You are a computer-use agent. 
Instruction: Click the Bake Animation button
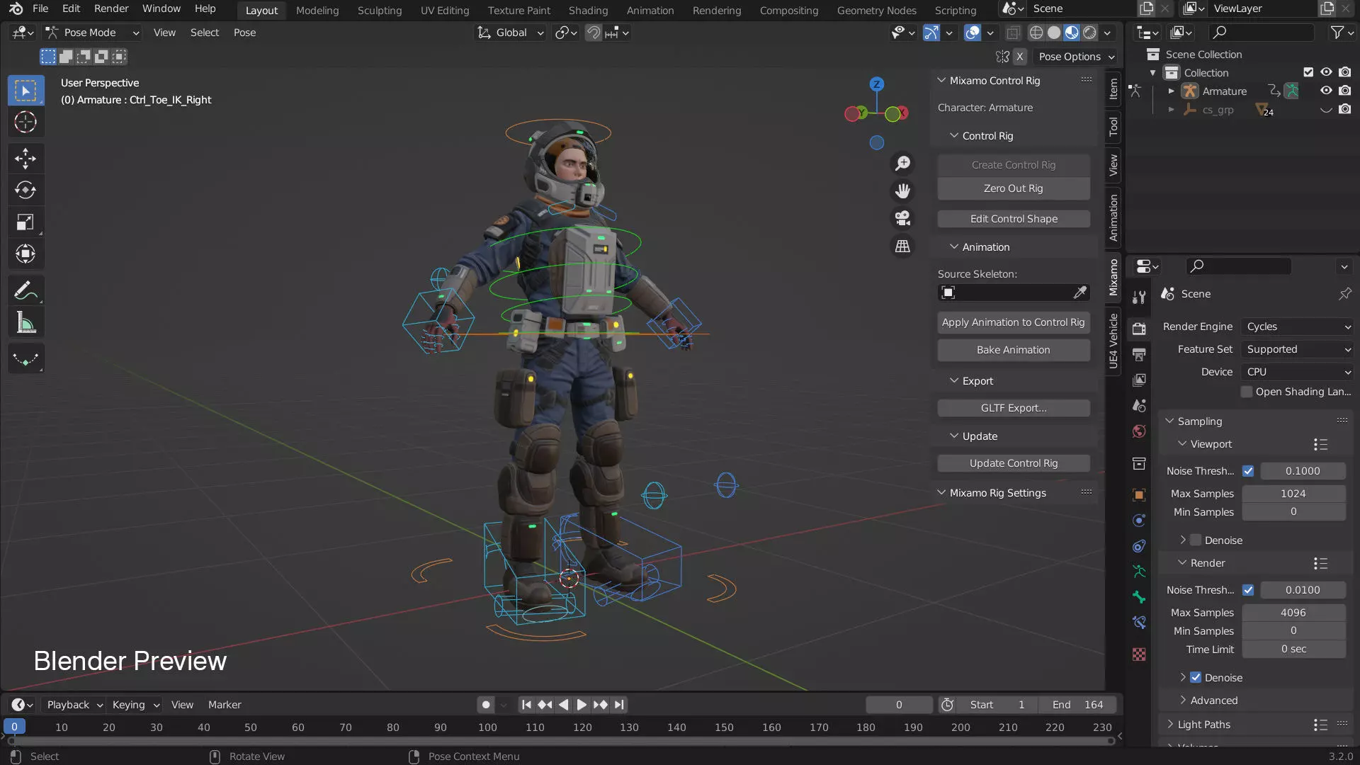[1013, 350]
